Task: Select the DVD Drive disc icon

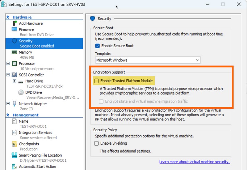Action: coord(21,92)
